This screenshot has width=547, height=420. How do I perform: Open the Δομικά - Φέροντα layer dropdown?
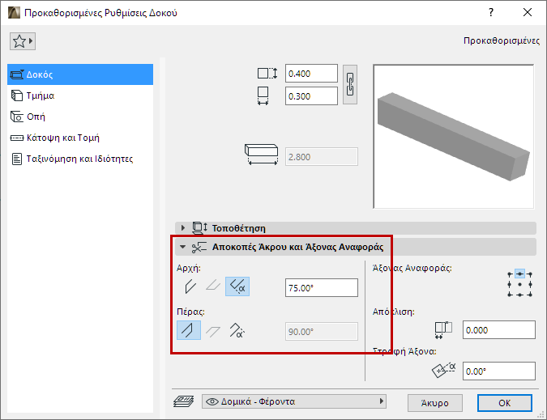(x=293, y=401)
